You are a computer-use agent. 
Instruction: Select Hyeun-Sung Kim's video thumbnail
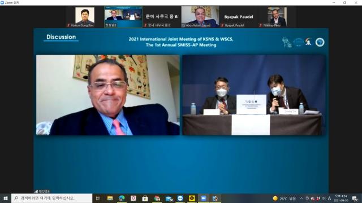click(x=85, y=17)
